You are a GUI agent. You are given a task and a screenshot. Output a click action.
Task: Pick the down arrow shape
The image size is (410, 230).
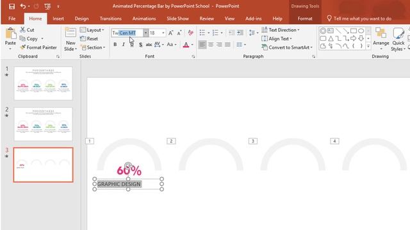coord(361,38)
